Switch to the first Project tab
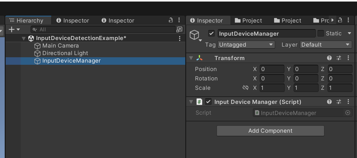 (248, 21)
